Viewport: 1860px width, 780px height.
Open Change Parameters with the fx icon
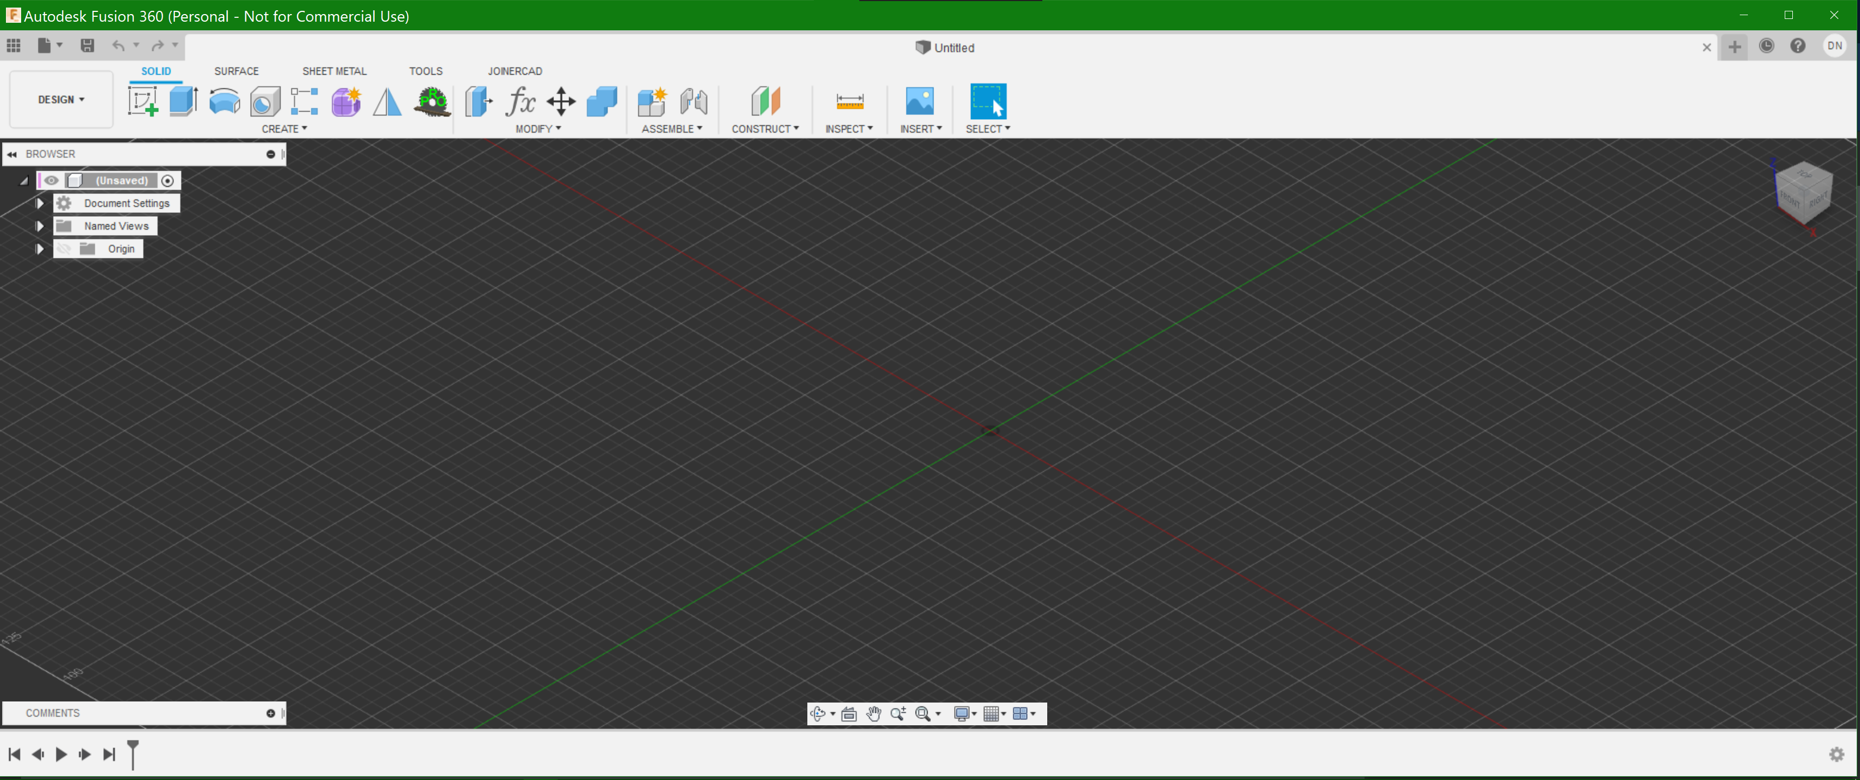[519, 101]
